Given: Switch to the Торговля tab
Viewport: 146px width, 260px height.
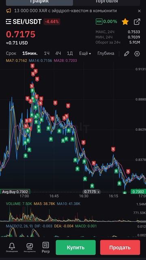Looking at the screenshot, I should click(x=107, y=2).
